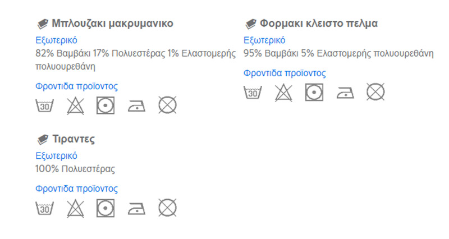This screenshot has width=449, height=239.
Task: Click the do-not-dry-clean icon under Φορμακι κλειστο πελμα
Action: [x=375, y=92]
